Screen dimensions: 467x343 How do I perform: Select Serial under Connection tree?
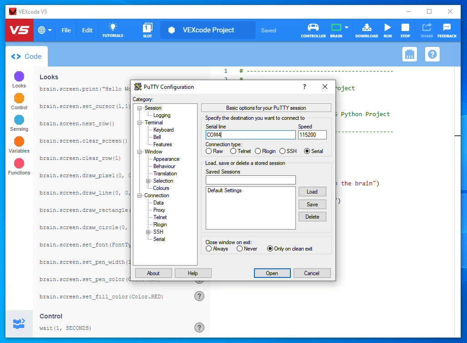click(159, 239)
